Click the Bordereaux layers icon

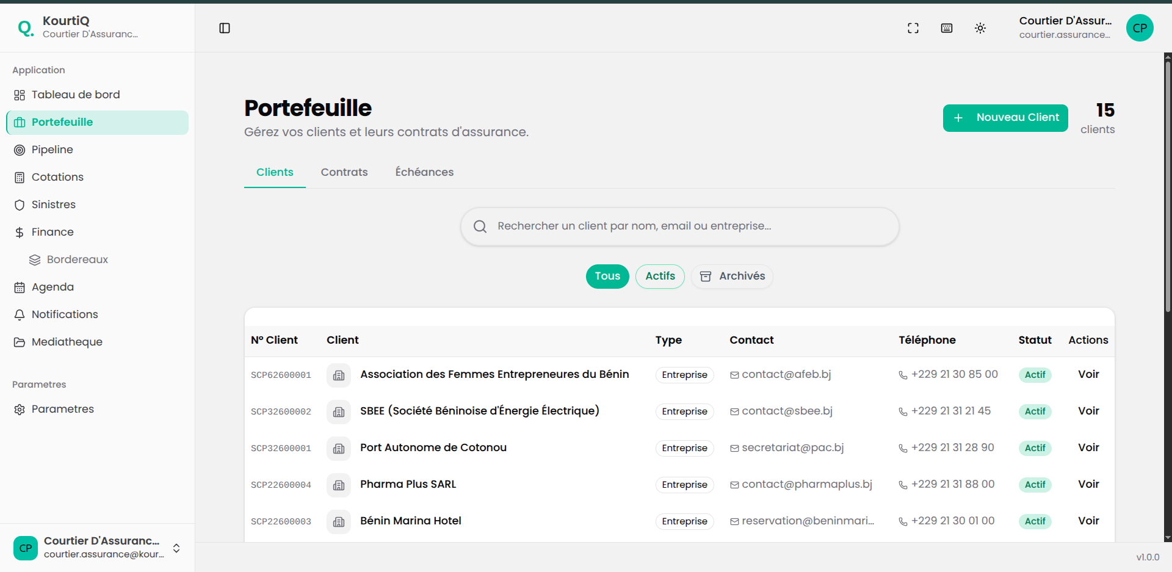pos(35,259)
